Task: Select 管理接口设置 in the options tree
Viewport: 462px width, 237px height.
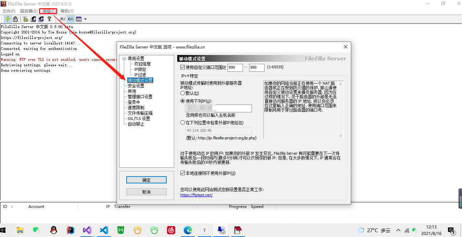Action: 140,97
